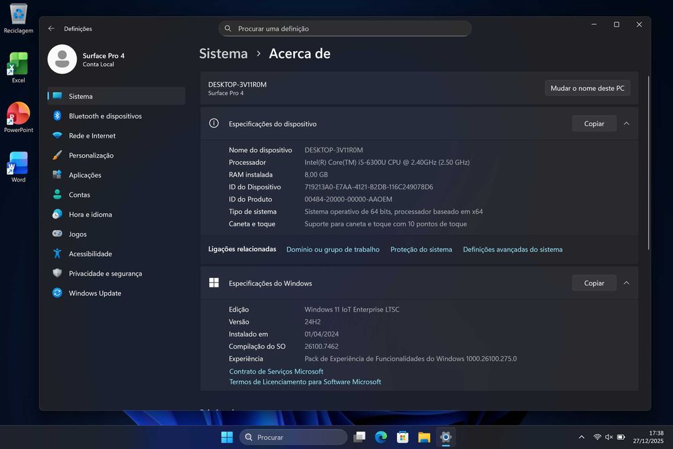Show hidden icons in the system tray
This screenshot has width=673, height=449.
tap(581, 437)
